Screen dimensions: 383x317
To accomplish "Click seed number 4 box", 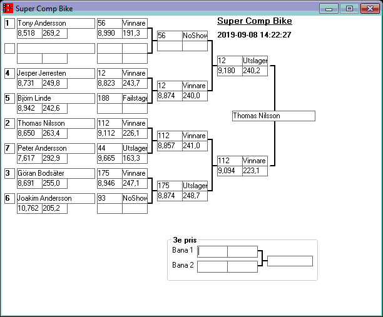I will coord(9,73).
